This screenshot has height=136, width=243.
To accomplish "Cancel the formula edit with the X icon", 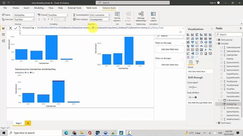I will click(10, 28).
